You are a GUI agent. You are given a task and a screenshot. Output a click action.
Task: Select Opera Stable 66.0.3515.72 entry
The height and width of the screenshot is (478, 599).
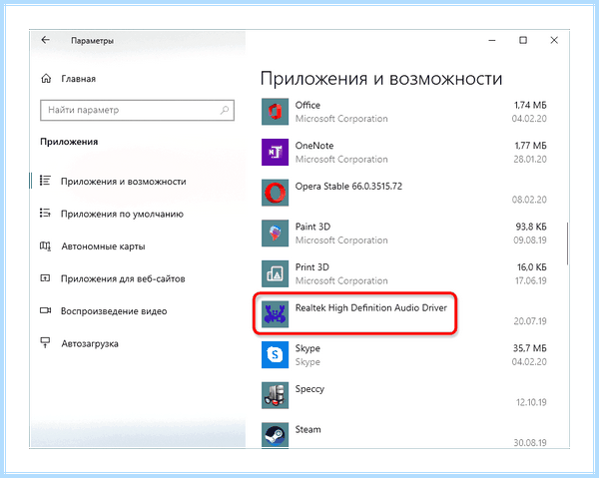[348, 186]
